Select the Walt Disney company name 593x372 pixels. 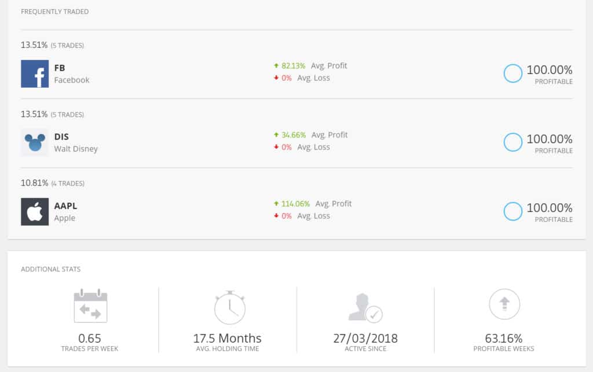tap(76, 148)
